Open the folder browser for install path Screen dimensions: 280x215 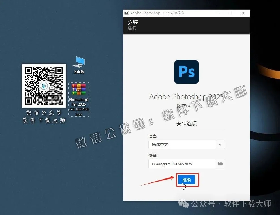click(x=220, y=163)
